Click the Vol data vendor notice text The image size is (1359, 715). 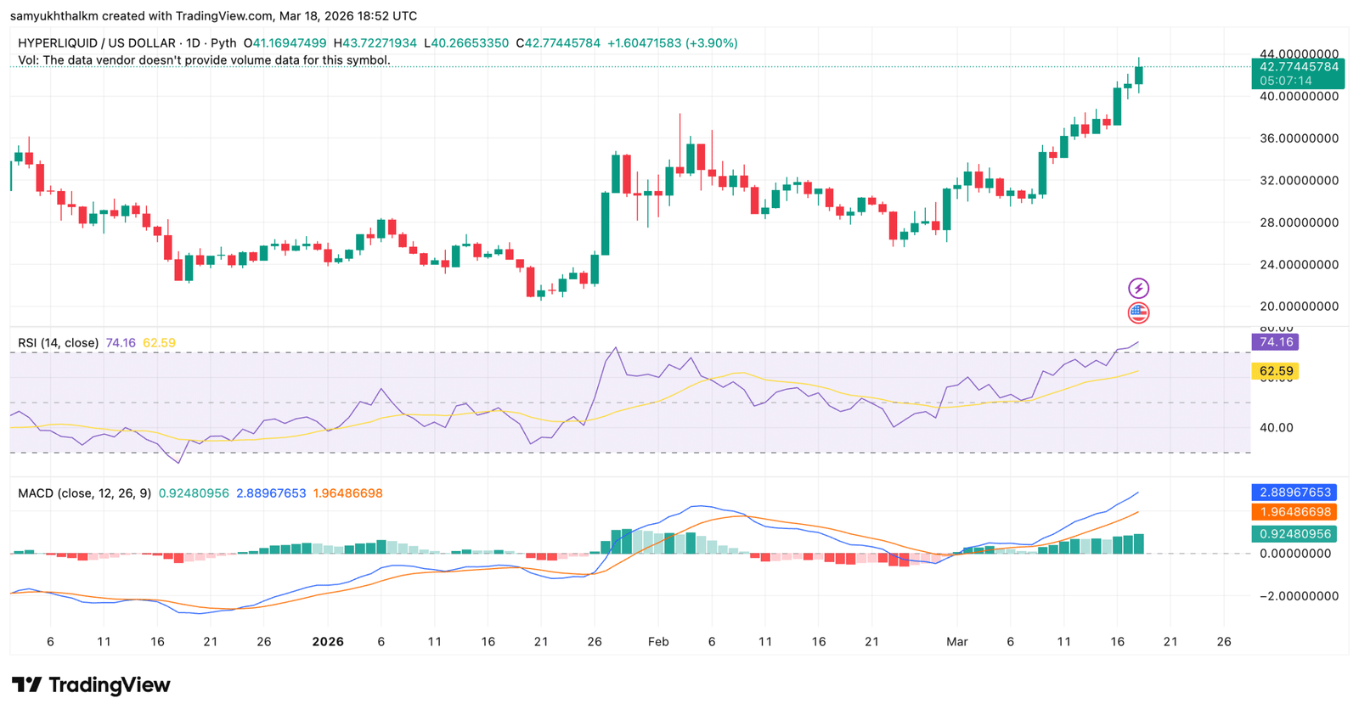(x=204, y=60)
